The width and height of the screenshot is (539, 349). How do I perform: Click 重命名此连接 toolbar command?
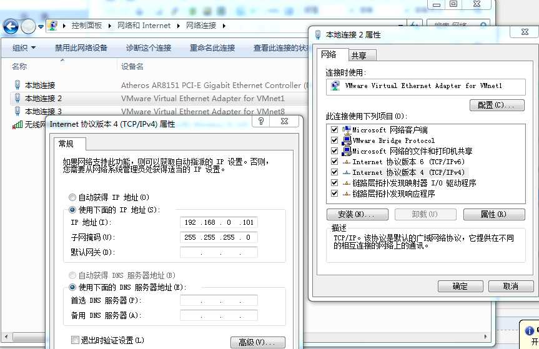212,47
